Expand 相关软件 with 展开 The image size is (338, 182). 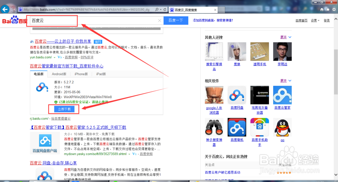[286, 81]
